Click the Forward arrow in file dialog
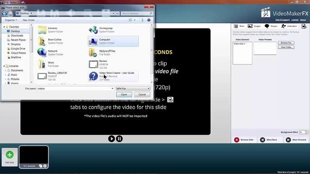Viewport: 310px width, 174px height. [10, 14]
